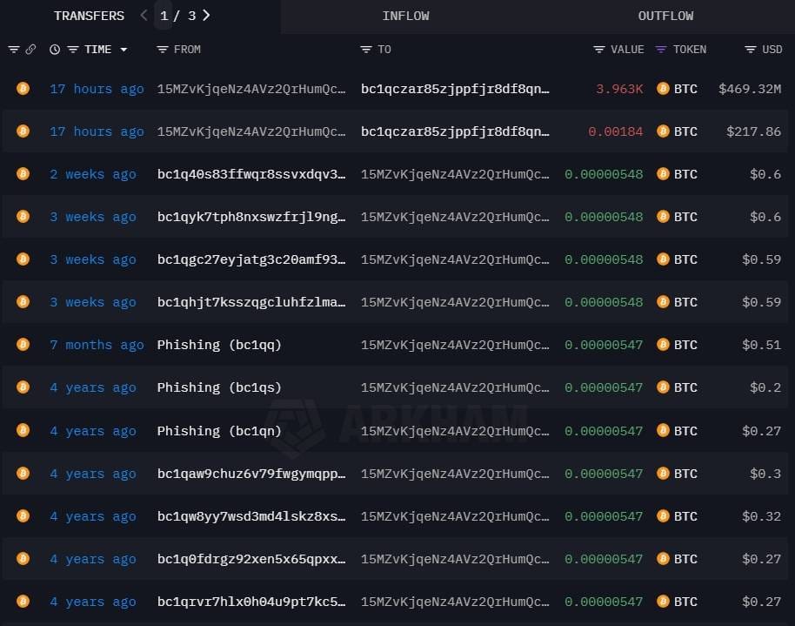
Task: Open the purple TOKEN filter icon
Action: [x=661, y=50]
